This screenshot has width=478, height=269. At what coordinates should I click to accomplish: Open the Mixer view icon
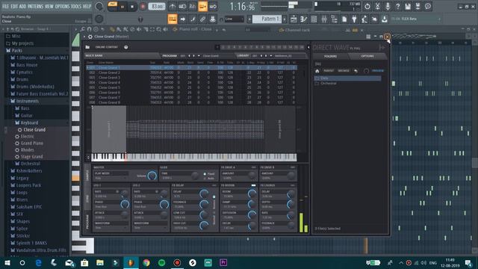324,19
